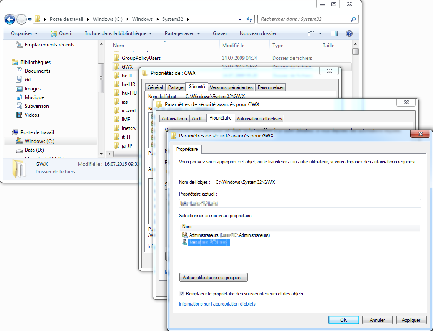This screenshot has height=331, width=433.
Task: Switch to the Autorisations effectives tab
Action: (259, 119)
